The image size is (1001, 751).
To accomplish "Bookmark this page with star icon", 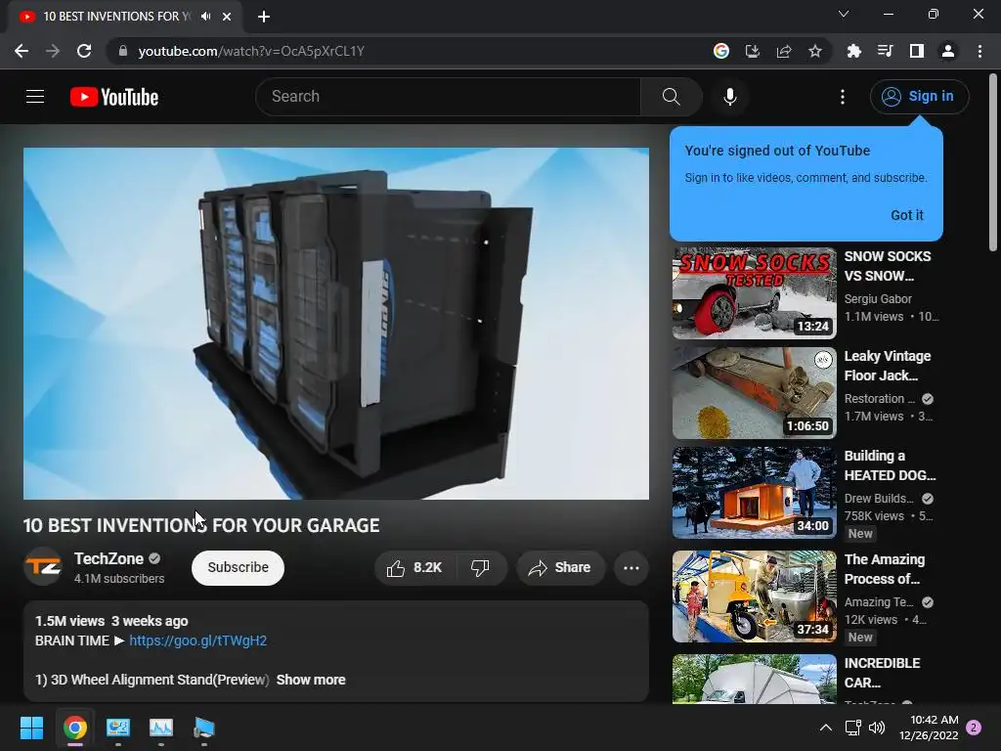I will pyautogui.click(x=815, y=51).
